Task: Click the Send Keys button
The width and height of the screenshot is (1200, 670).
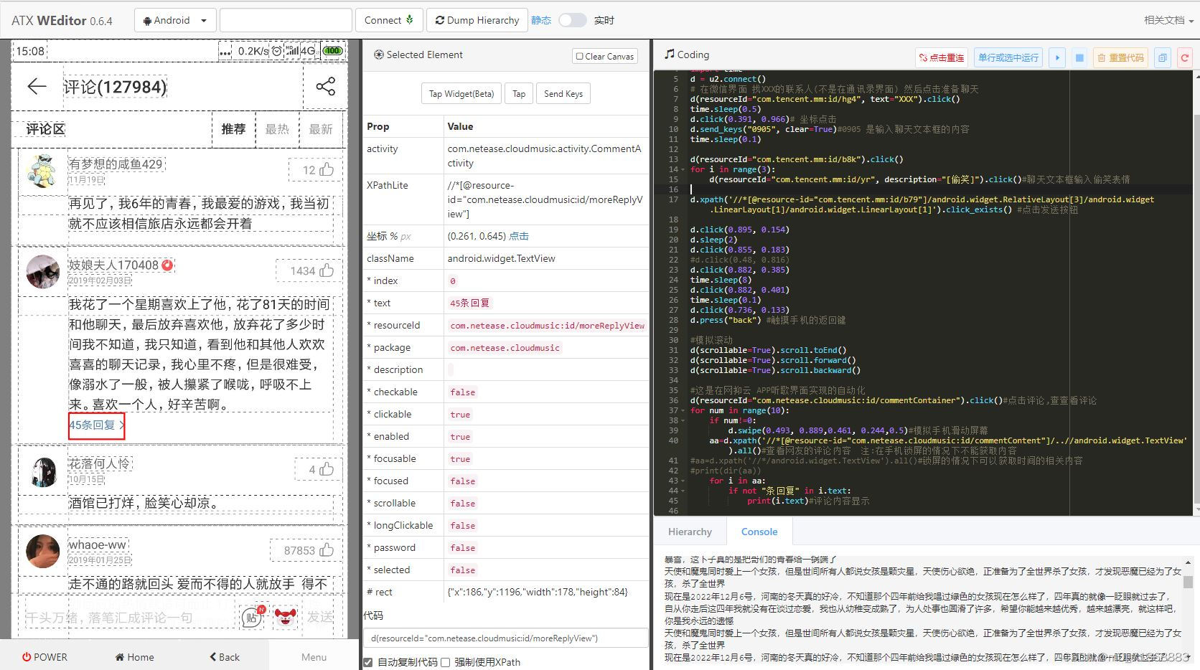Action: tap(563, 93)
